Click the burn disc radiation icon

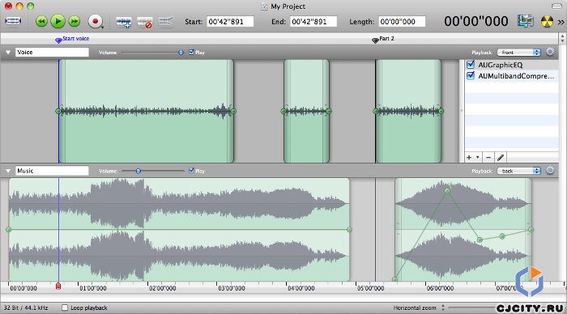tap(547, 21)
